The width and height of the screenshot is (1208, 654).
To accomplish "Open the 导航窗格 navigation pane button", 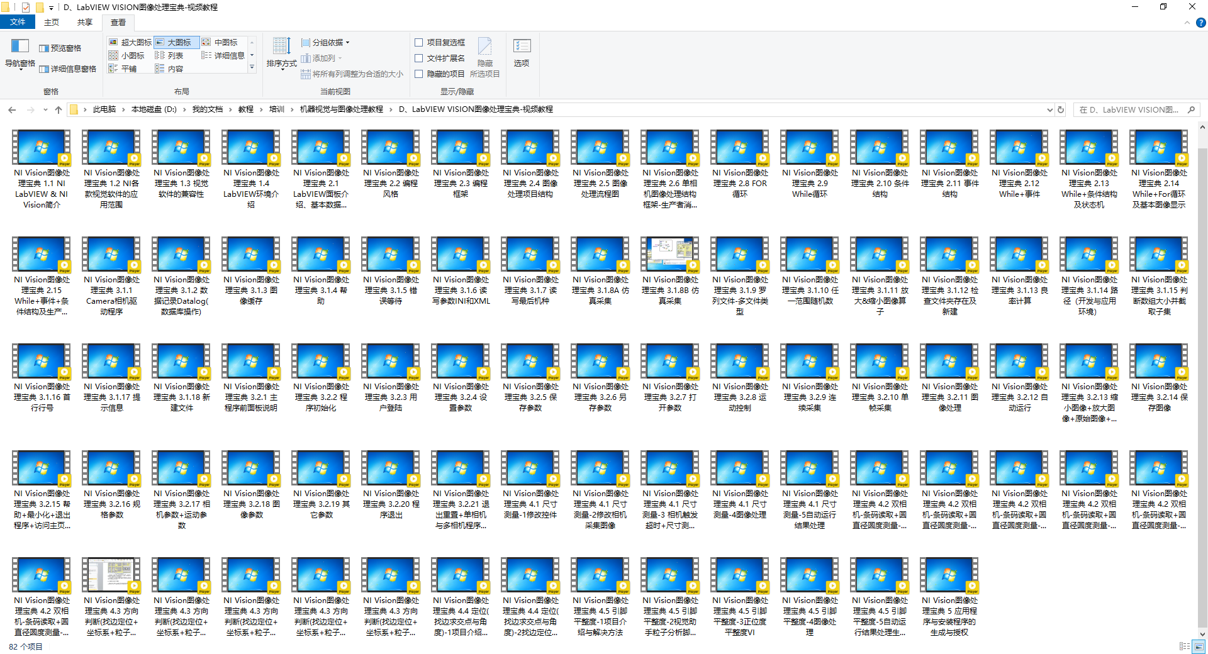I will click(x=20, y=54).
